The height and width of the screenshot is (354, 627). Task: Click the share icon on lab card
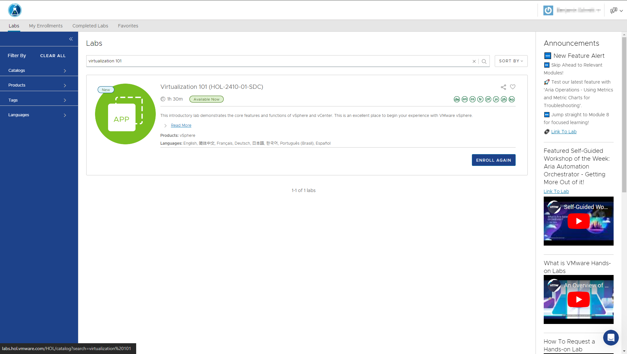pyautogui.click(x=503, y=87)
